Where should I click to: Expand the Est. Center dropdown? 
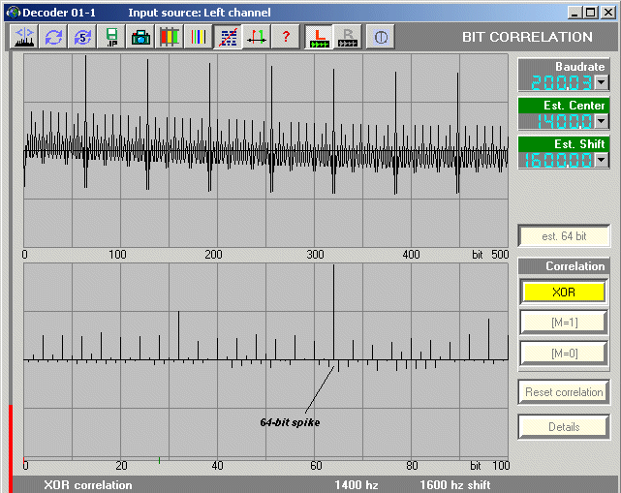pos(602,121)
